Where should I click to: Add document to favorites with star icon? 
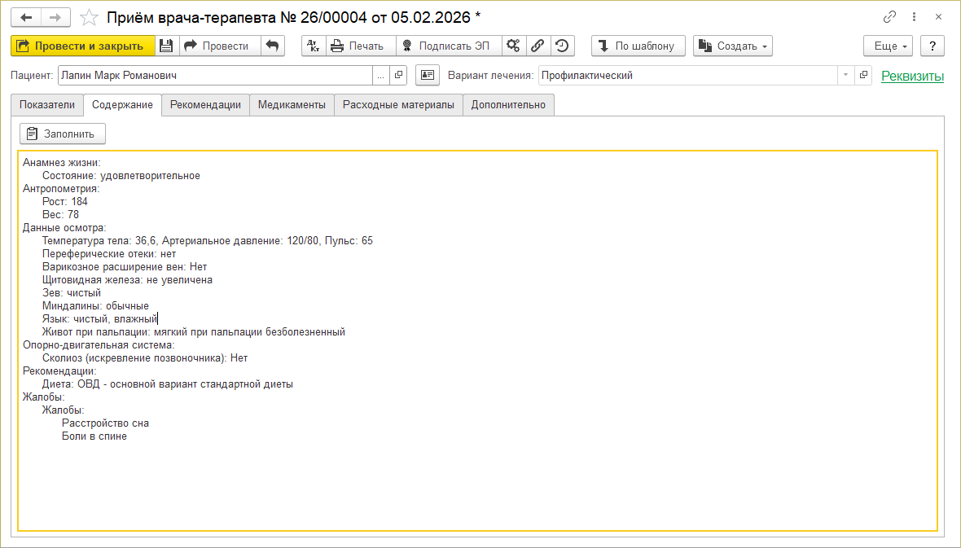[89, 17]
